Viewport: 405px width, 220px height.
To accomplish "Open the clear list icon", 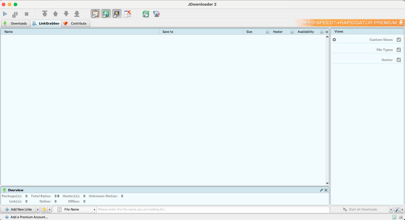I will tap(128, 14).
